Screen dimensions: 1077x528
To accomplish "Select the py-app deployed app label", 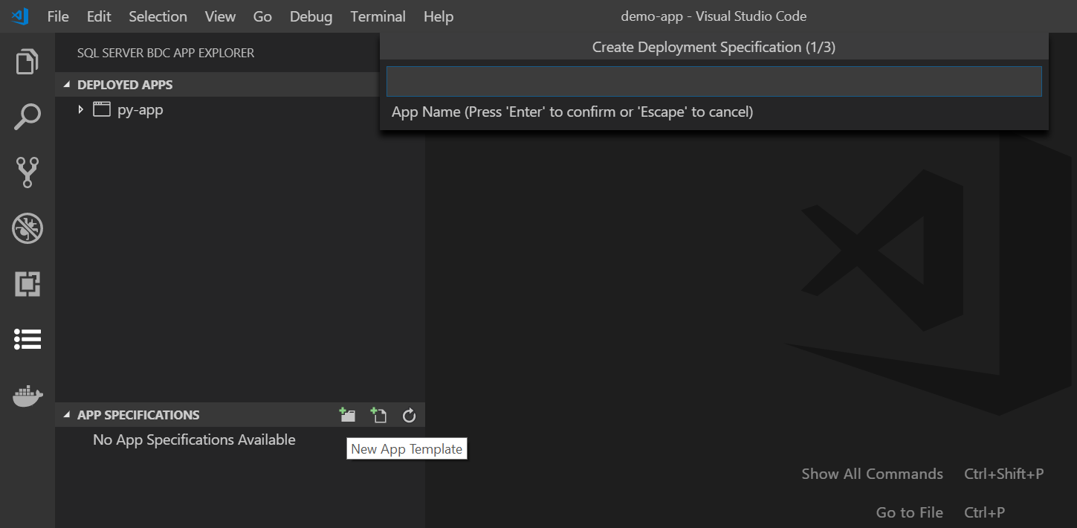I will [x=140, y=110].
